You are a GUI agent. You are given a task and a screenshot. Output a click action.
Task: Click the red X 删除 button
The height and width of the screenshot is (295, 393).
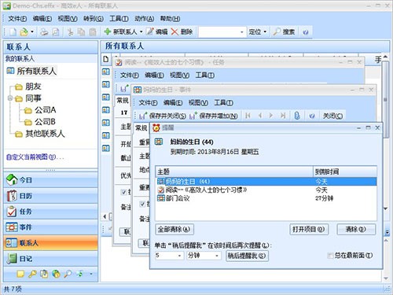[182, 32]
